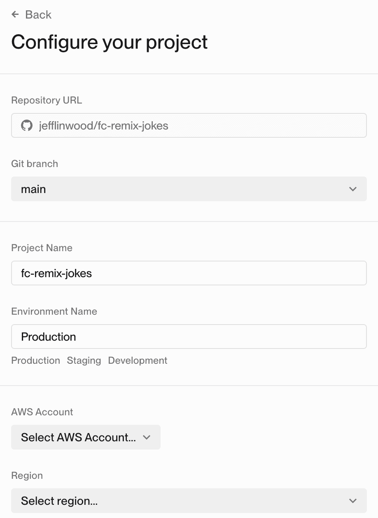
Task: Focus the Project Name input field
Action: 189,273
